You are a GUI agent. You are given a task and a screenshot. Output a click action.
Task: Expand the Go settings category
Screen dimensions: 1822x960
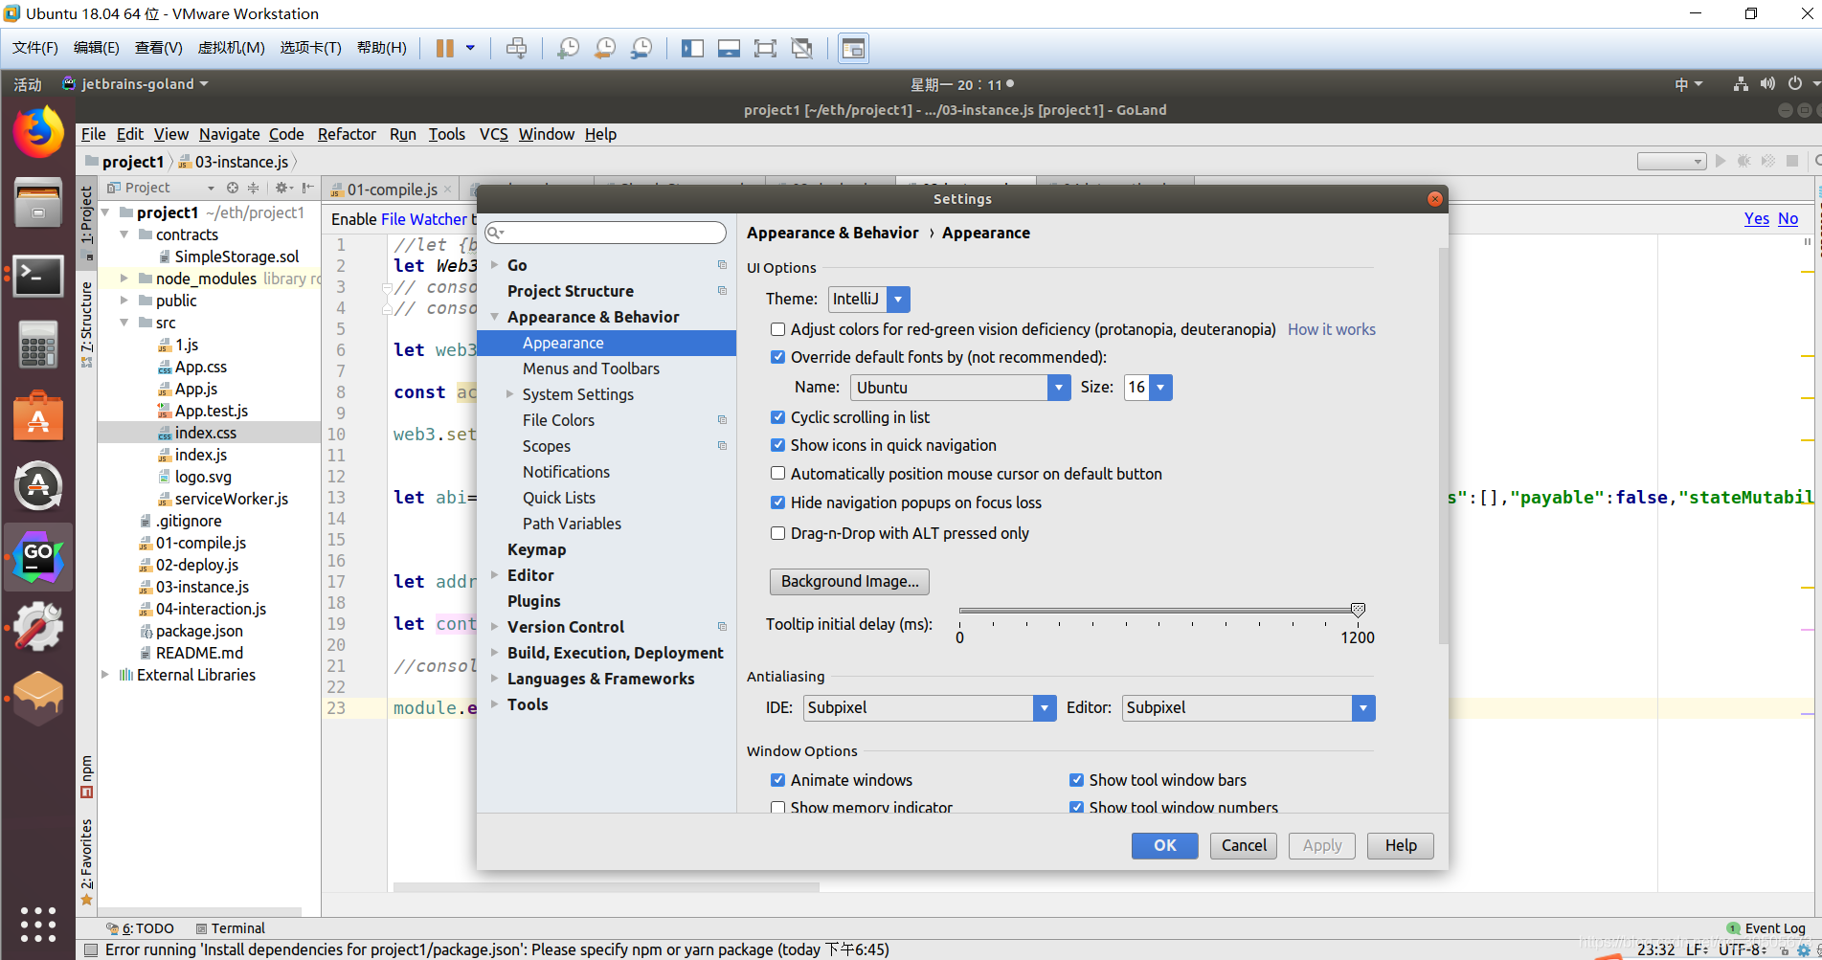pyautogui.click(x=495, y=265)
